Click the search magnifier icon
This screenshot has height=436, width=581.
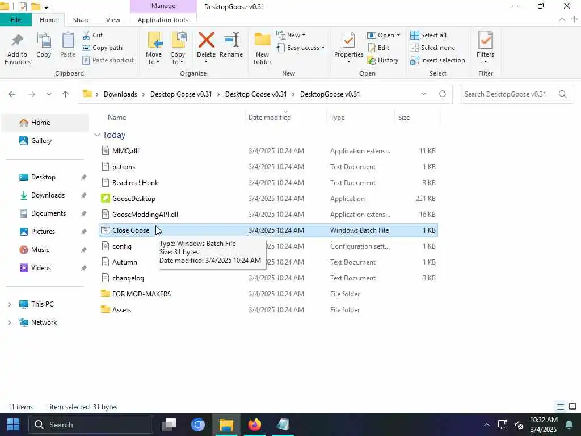[x=562, y=94]
